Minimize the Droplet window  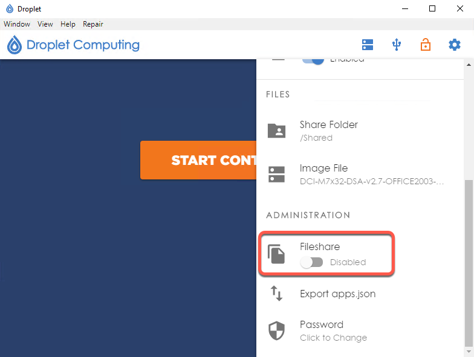coord(405,8)
